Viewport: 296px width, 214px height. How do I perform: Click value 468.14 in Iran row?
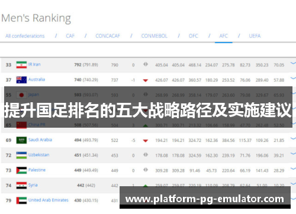point(195,65)
